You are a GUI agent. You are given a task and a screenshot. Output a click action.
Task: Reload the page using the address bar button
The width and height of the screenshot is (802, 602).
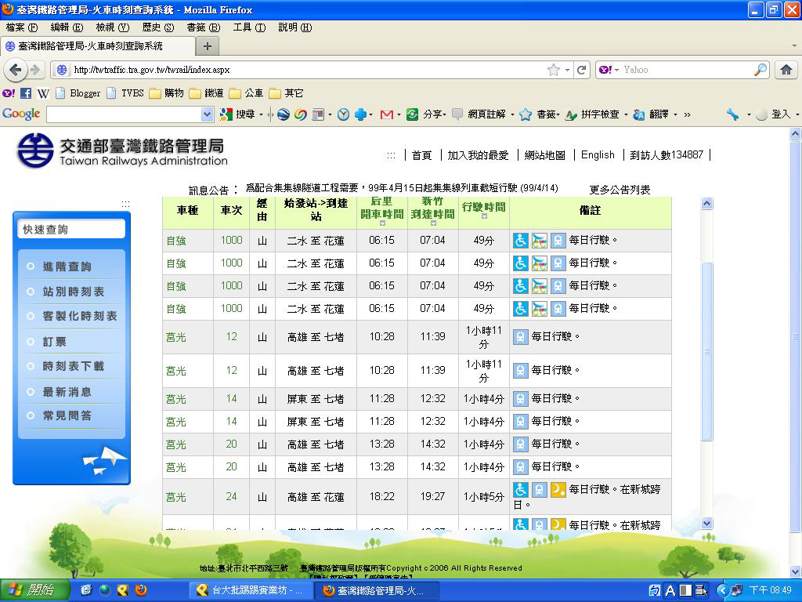point(581,70)
